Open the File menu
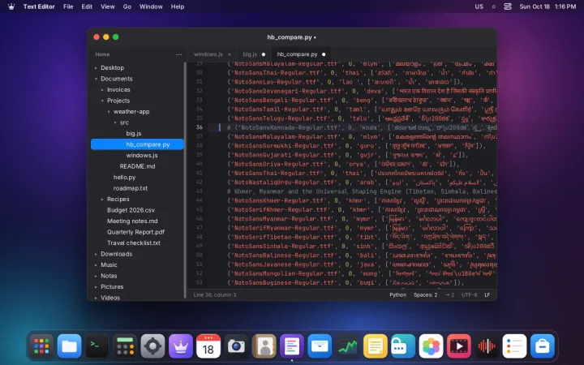The image size is (584, 365). tap(68, 6)
